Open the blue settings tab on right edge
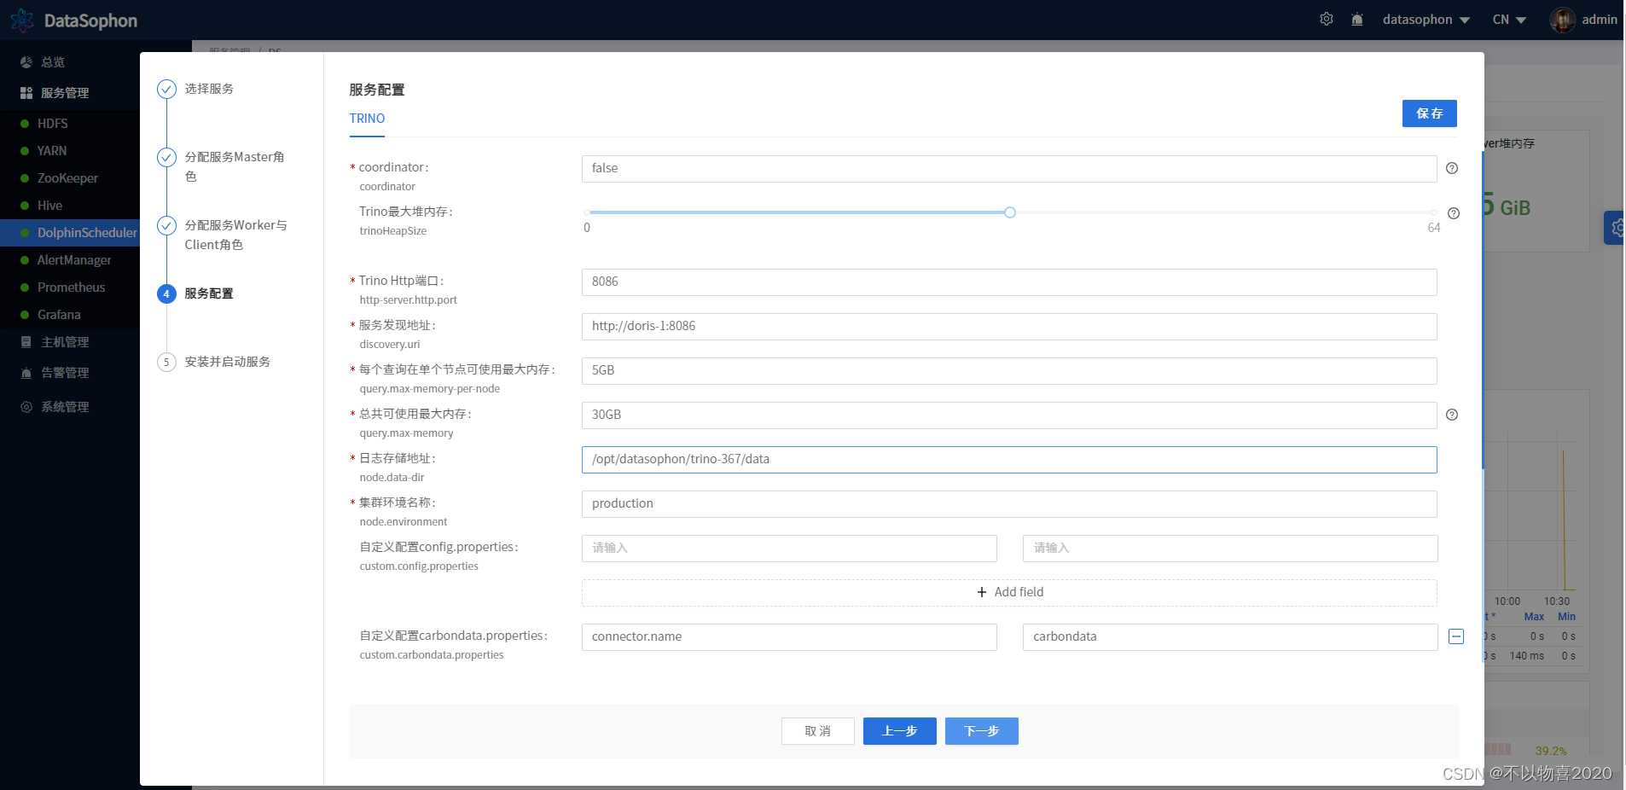This screenshot has height=790, width=1626. click(1614, 228)
